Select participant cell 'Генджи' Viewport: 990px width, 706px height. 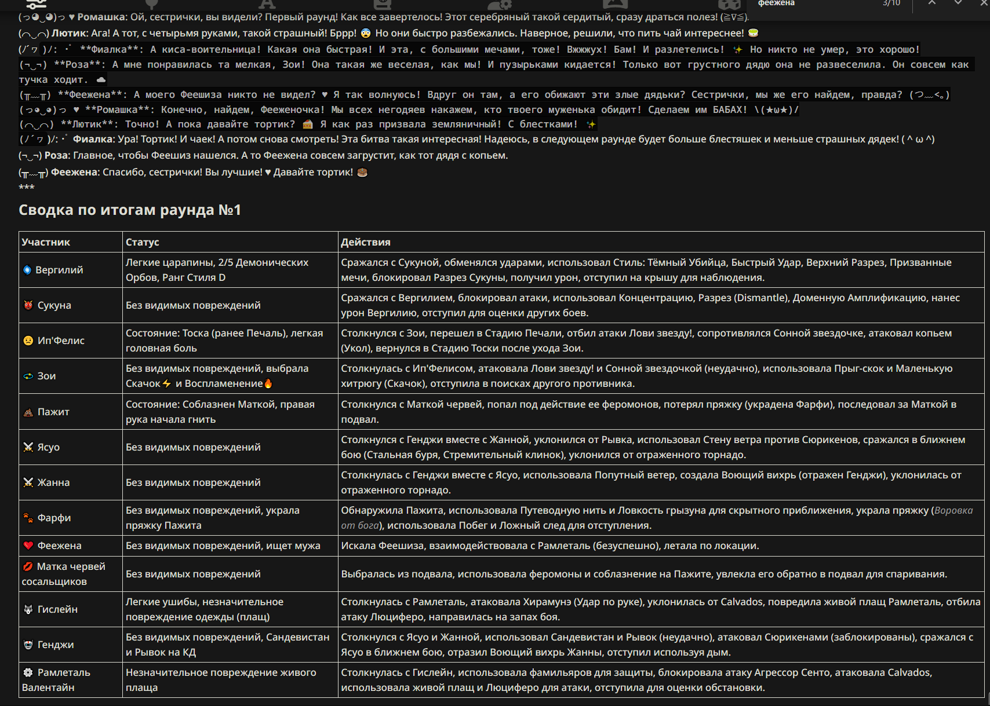pos(71,645)
